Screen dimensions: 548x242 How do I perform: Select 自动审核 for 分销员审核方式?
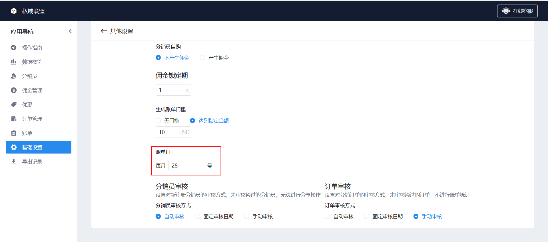[170, 217]
